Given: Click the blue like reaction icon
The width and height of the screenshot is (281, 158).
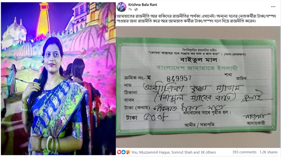Looking at the screenshot, I should tap(123, 152).
